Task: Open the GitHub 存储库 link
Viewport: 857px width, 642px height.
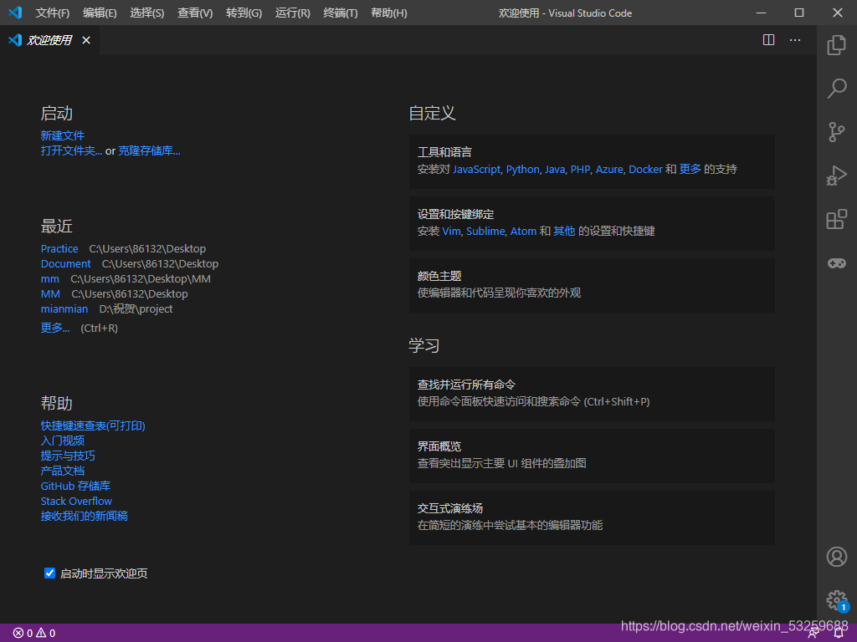Action: (75, 486)
